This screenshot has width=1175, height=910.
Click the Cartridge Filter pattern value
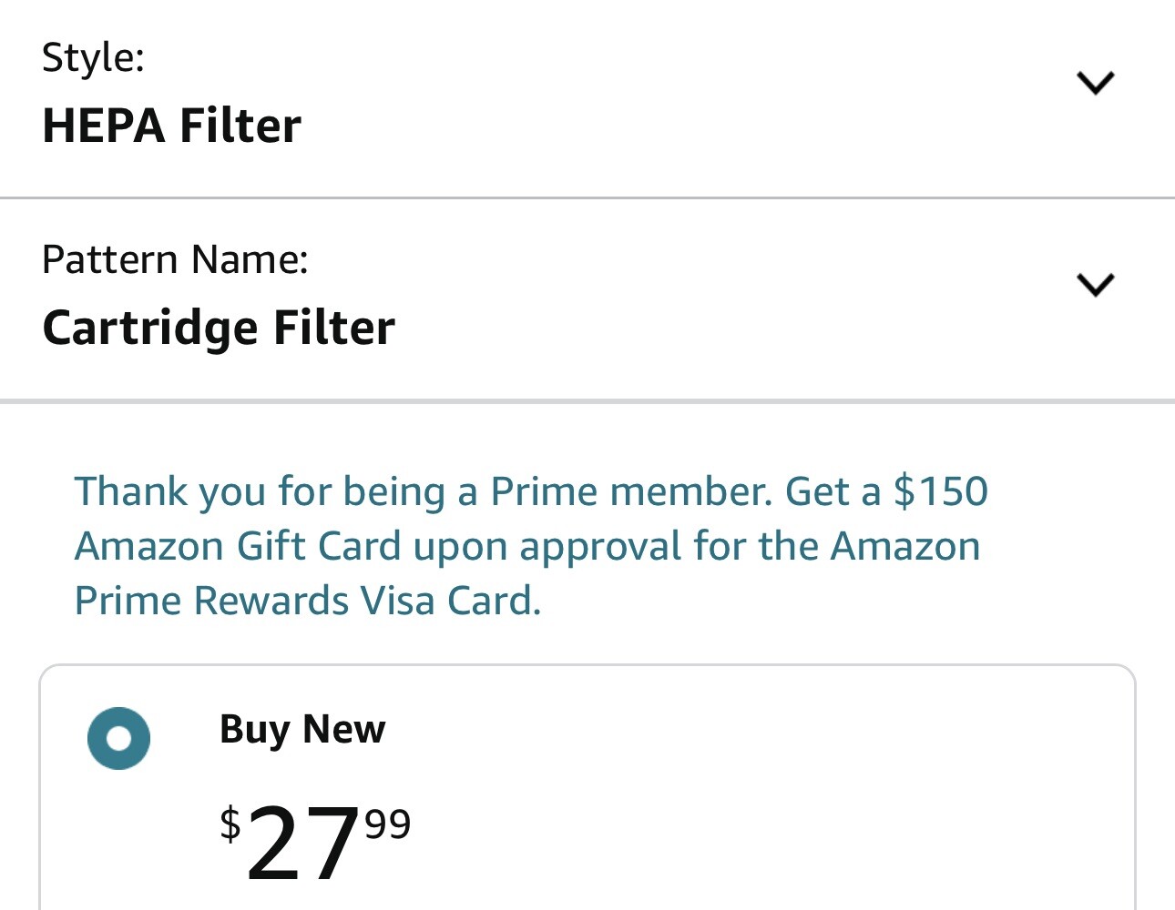[219, 328]
